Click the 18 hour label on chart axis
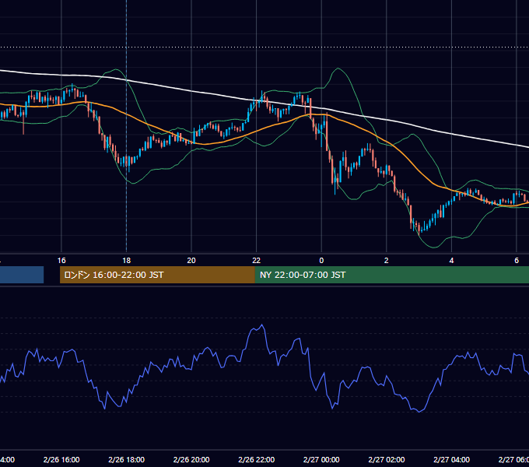Screen dimensions: 529x467 click(127, 261)
